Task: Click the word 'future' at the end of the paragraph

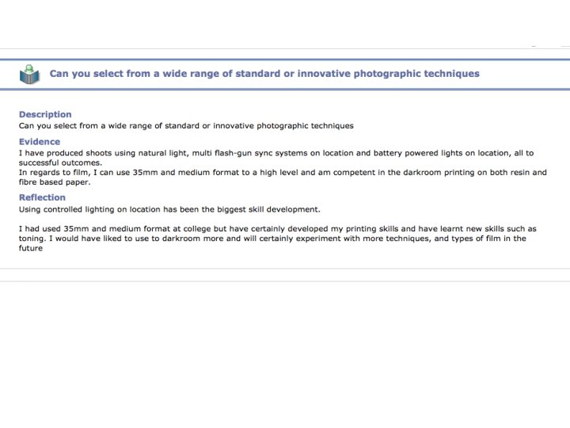Action: coord(31,247)
